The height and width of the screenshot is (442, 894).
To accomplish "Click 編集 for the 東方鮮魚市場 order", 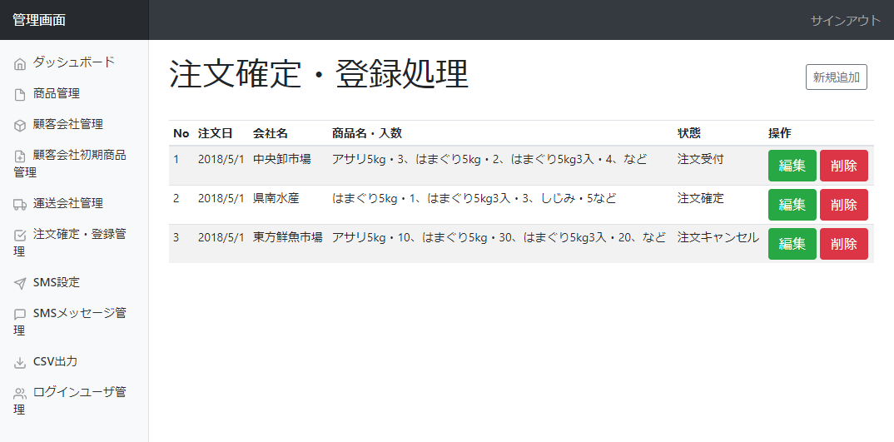I will click(792, 244).
